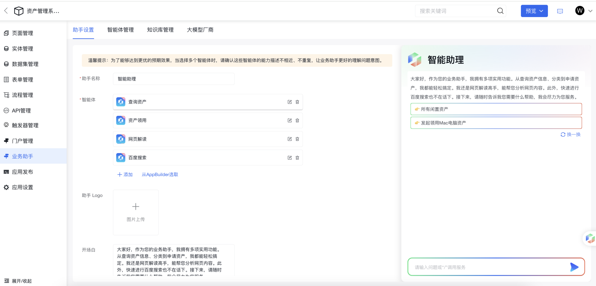Click the send arrow in the chat box
596x286 pixels.
(x=574, y=267)
